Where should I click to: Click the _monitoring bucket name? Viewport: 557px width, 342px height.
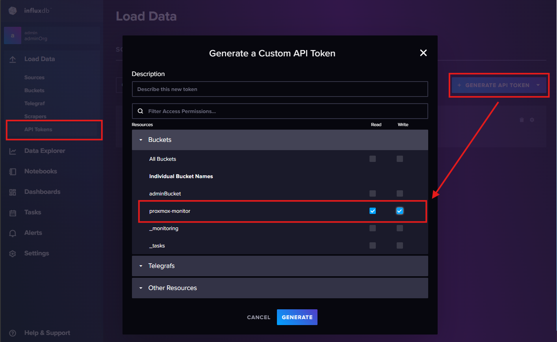164,229
